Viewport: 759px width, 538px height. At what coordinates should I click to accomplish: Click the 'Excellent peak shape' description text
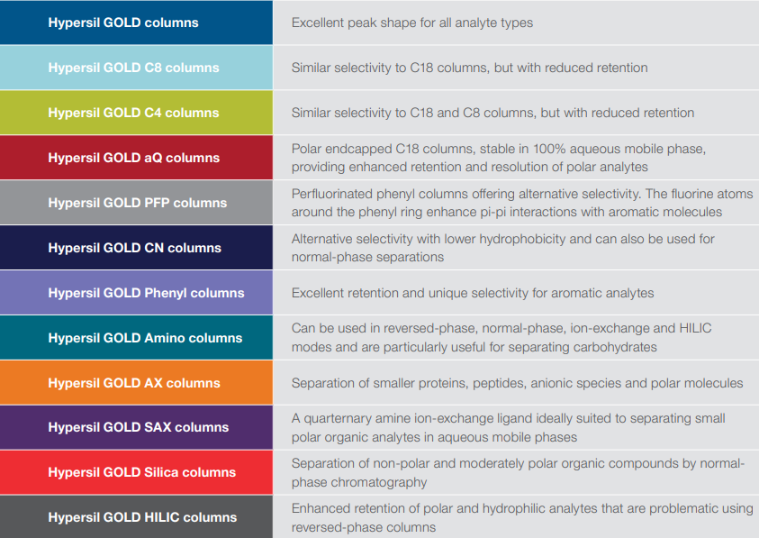[x=412, y=23]
